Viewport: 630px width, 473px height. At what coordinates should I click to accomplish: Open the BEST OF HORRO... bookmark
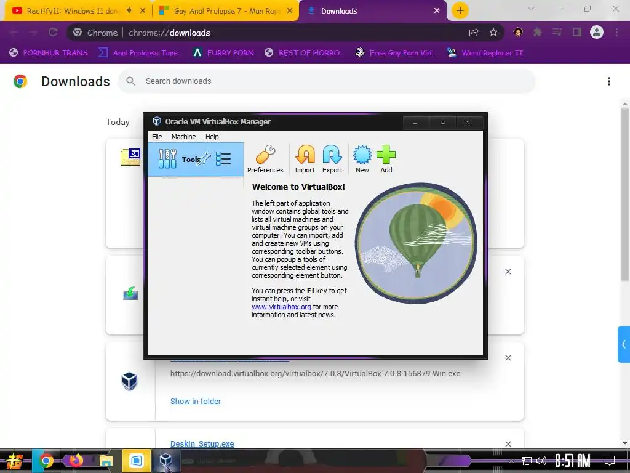pos(304,53)
